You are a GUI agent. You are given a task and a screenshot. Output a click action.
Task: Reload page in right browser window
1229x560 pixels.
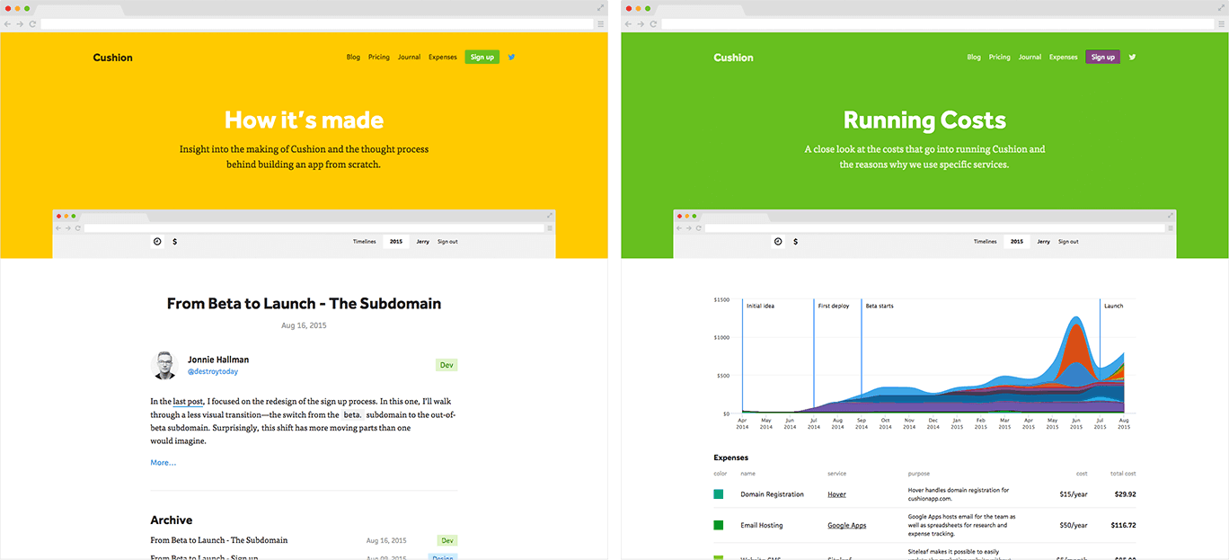[653, 23]
